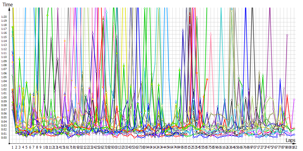Select the 0:50 tick label on Time axis

coord(4,137)
